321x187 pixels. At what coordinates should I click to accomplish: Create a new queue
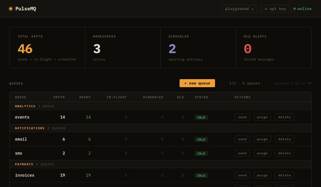[197, 83]
